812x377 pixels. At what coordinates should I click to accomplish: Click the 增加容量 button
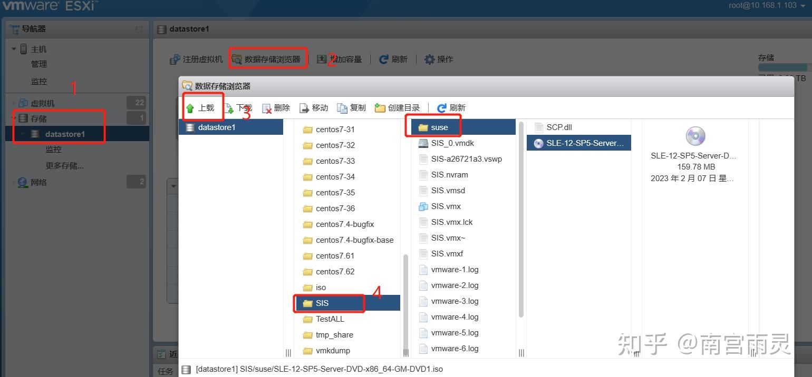click(x=340, y=59)
